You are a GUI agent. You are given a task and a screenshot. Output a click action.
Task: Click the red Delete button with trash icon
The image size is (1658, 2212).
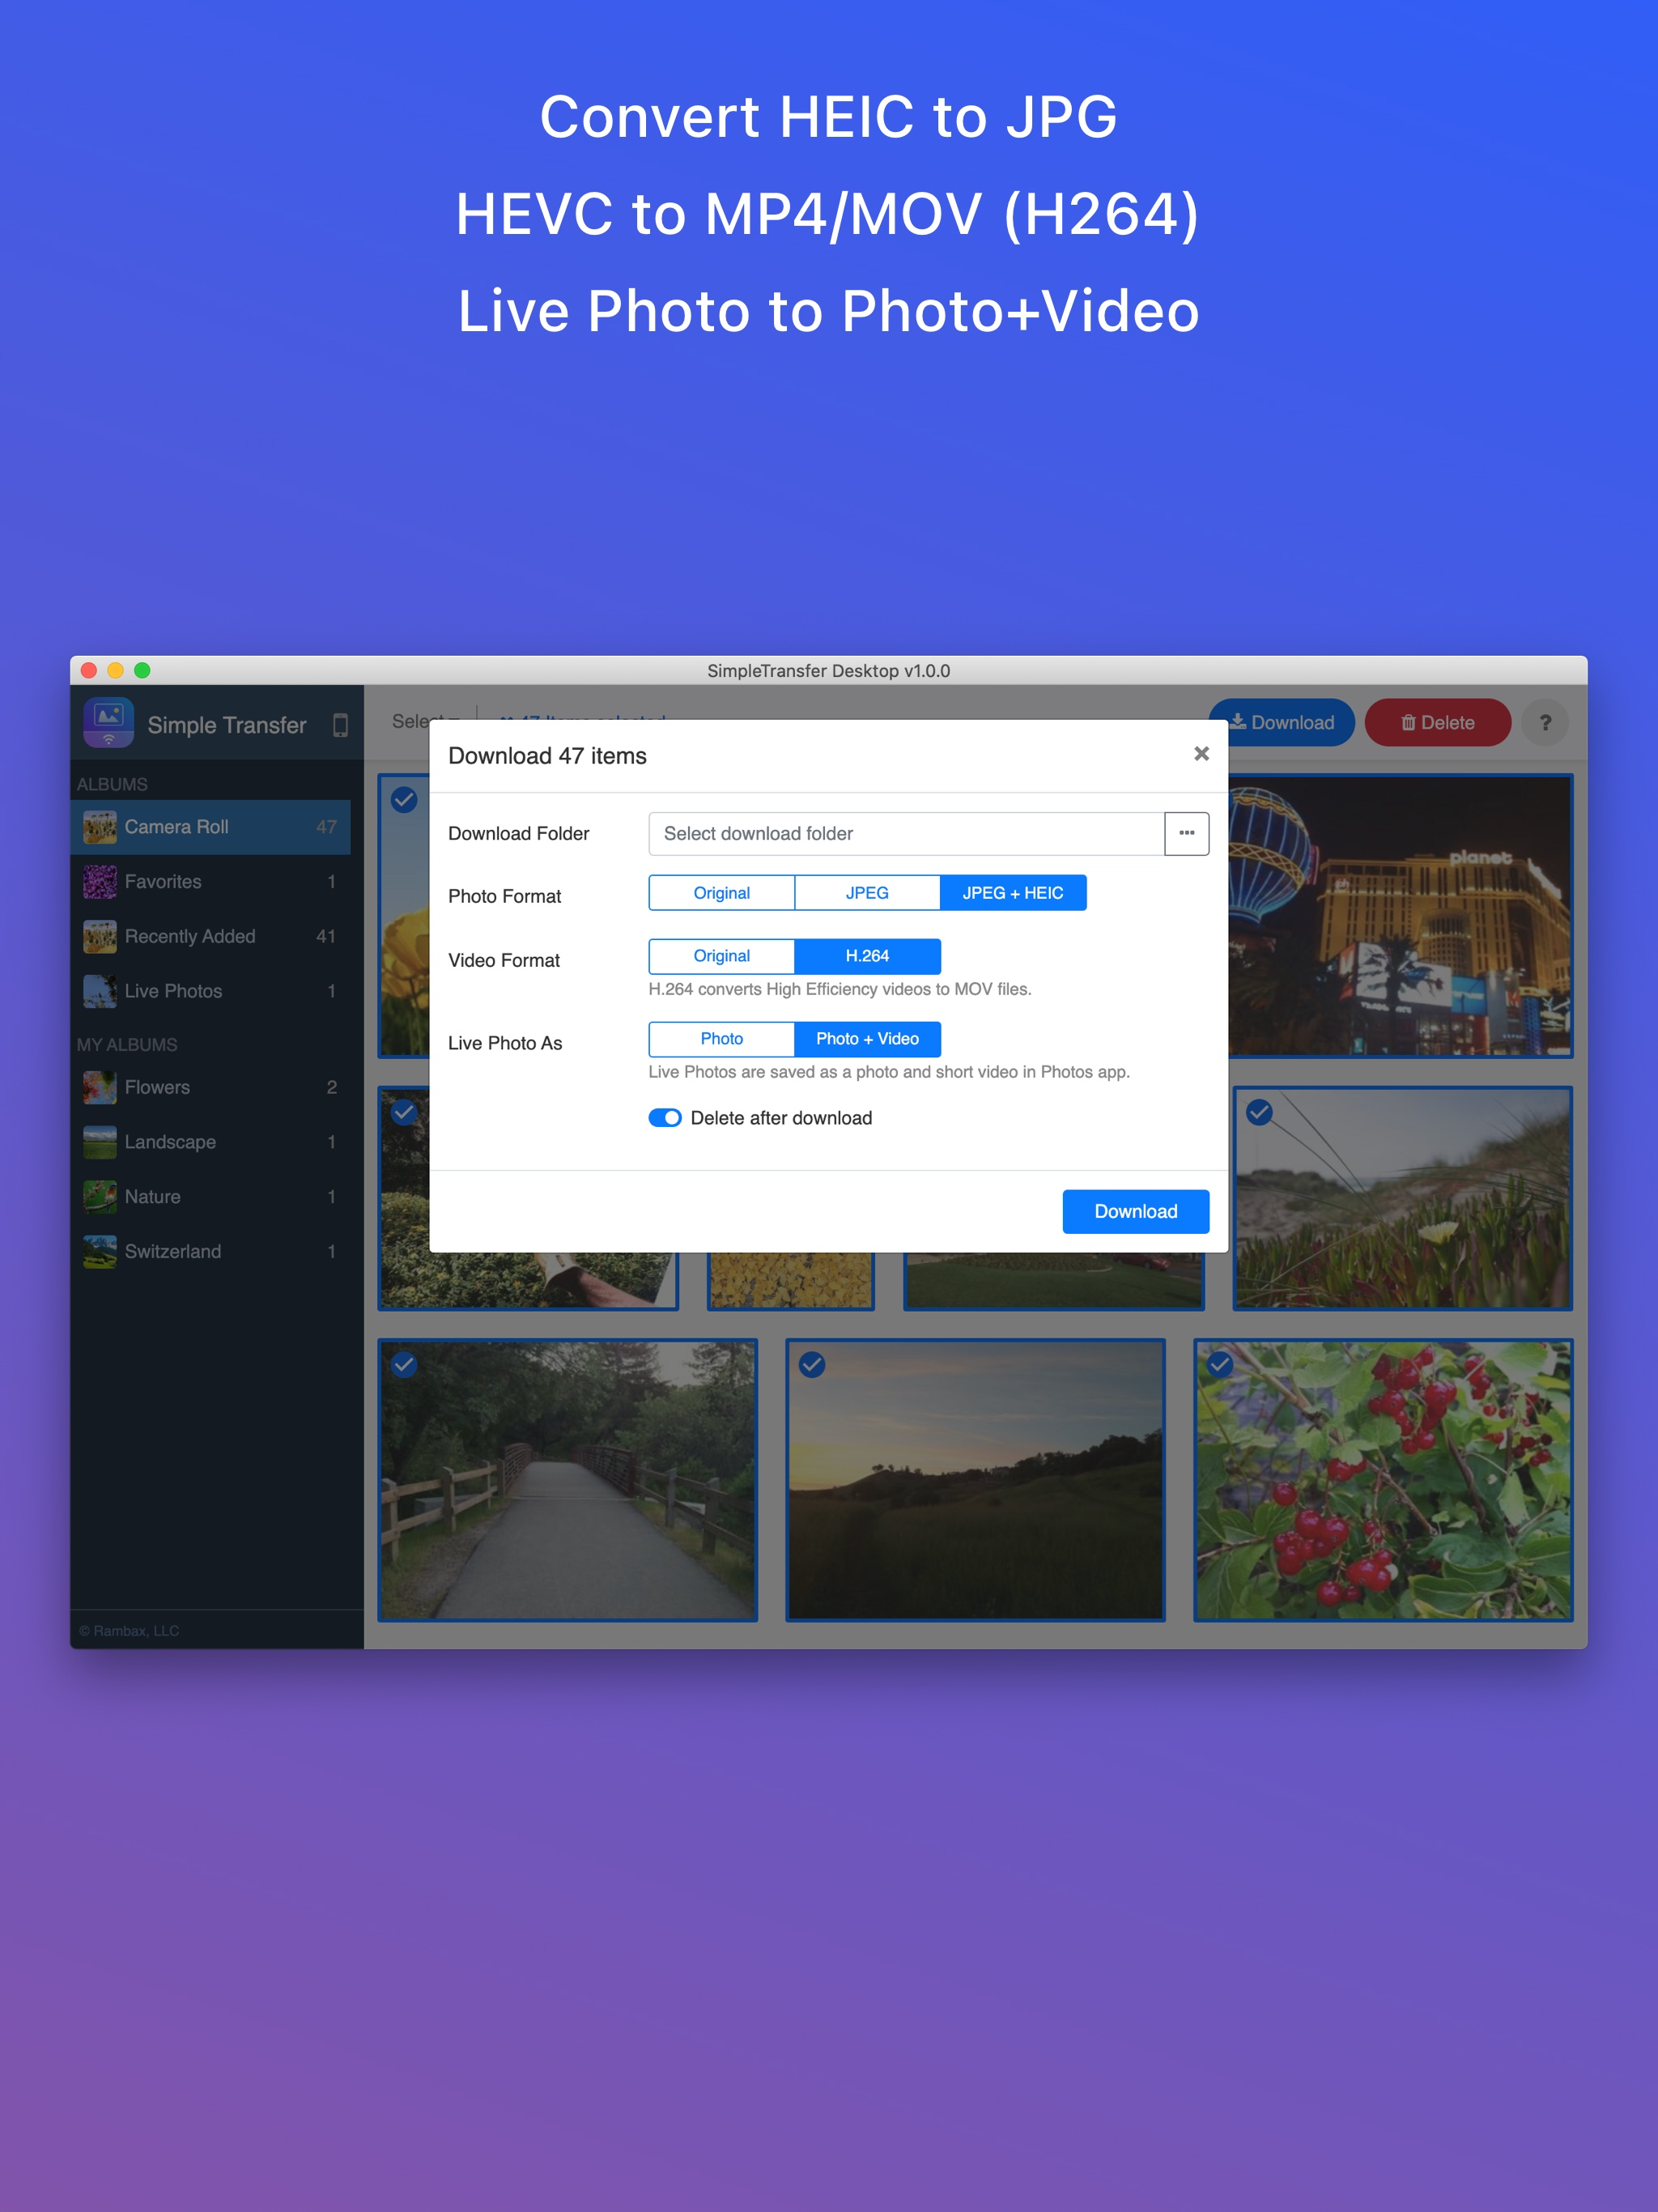click(1437, 722)
